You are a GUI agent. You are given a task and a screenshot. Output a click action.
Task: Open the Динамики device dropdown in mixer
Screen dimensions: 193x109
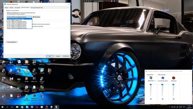[x=155, y=81]
